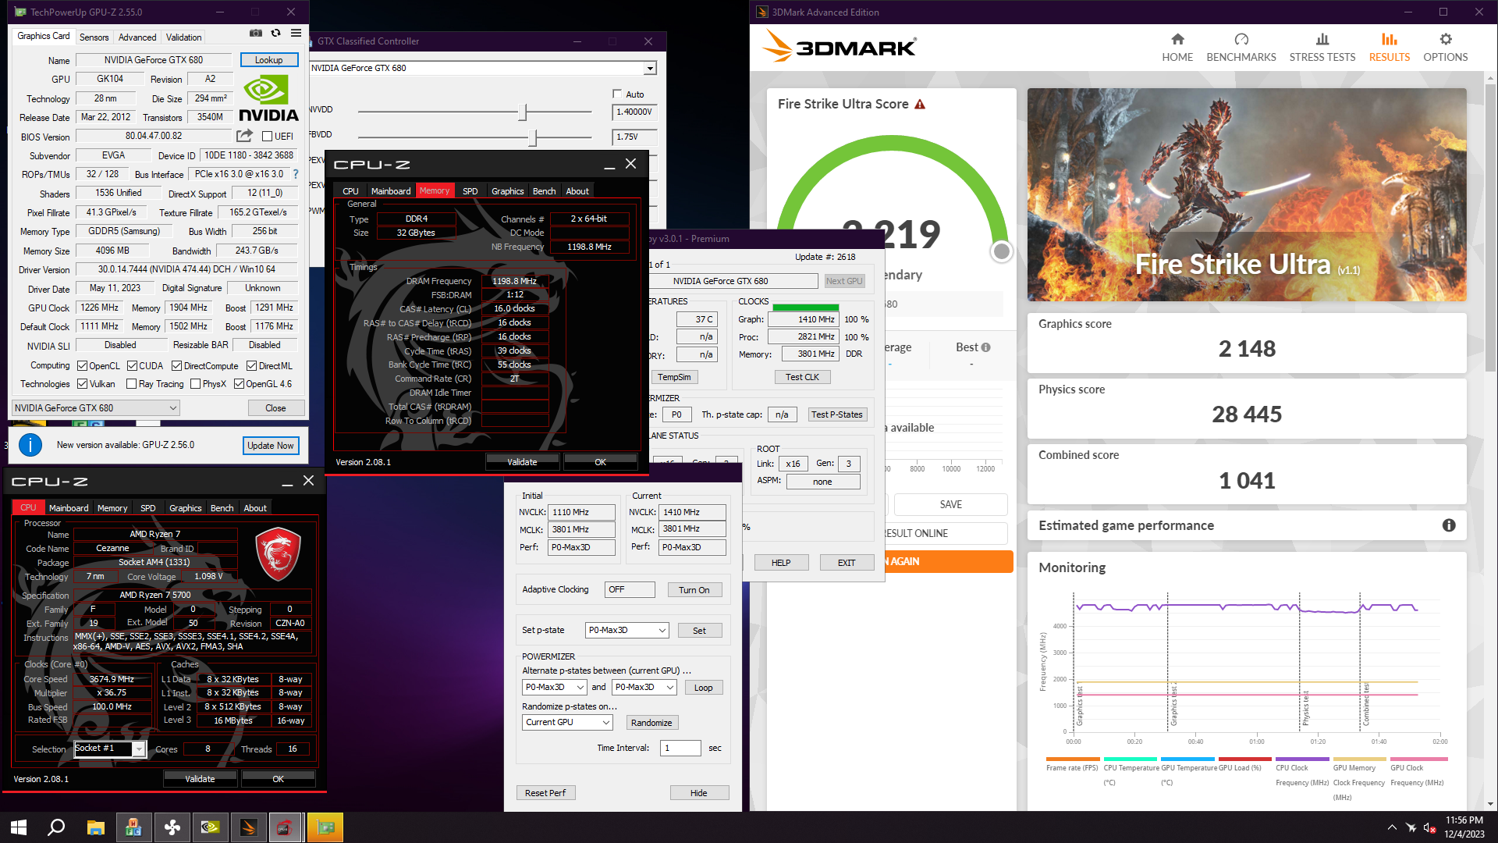Click the fan control app taskbar icon
This screenshot has width=1498, height=843.
click(x=172, y=827)
